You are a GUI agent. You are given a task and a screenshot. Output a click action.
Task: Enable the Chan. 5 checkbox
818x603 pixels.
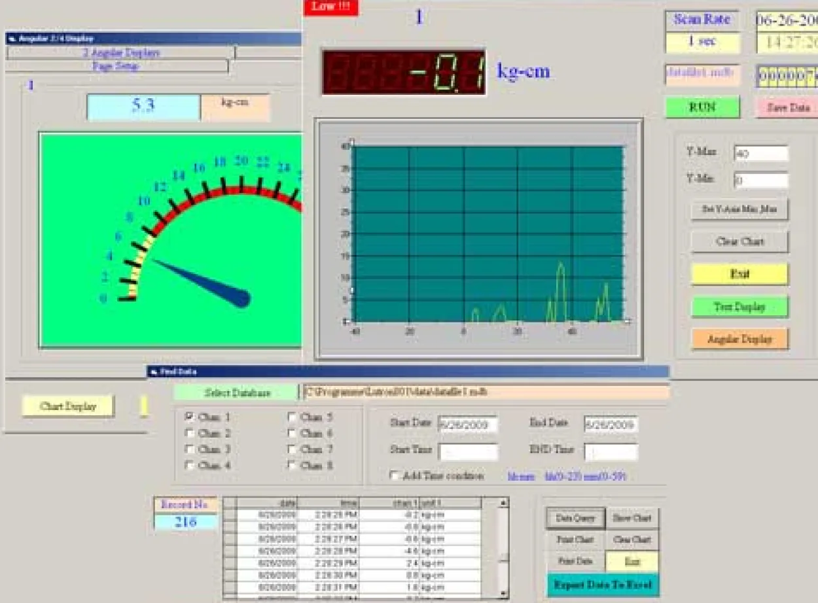point(292,417)
